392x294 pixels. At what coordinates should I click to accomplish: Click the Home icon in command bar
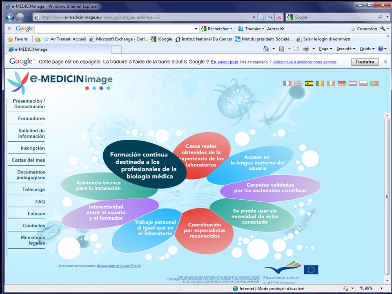266,49
